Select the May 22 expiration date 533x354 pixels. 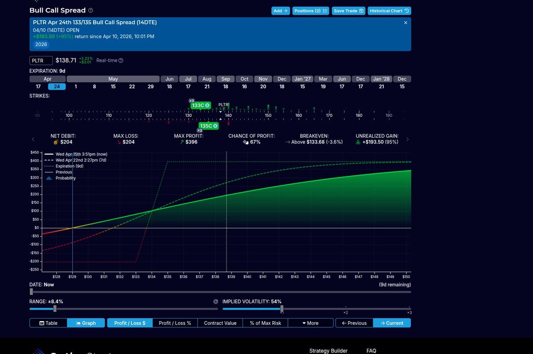tap(132, 87)
